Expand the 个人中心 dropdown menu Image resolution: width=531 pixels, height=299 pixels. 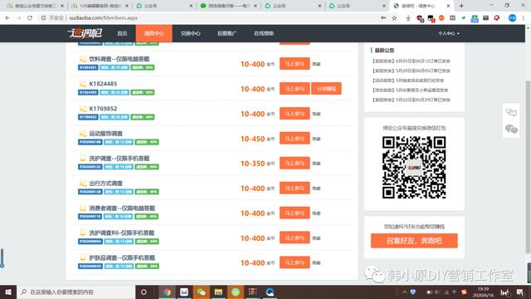pyautogui.click(x=449, y=33)
